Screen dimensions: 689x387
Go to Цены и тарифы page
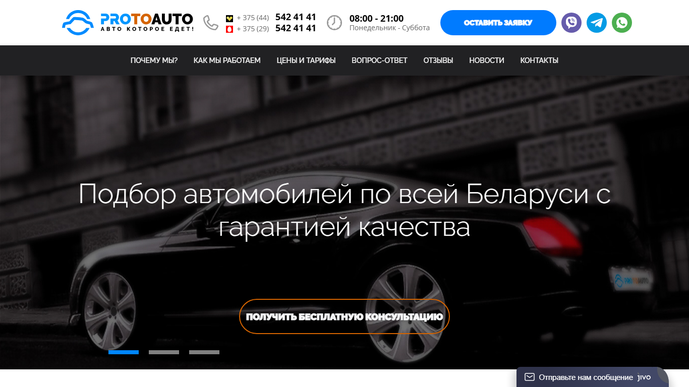(x=306, y=60)
